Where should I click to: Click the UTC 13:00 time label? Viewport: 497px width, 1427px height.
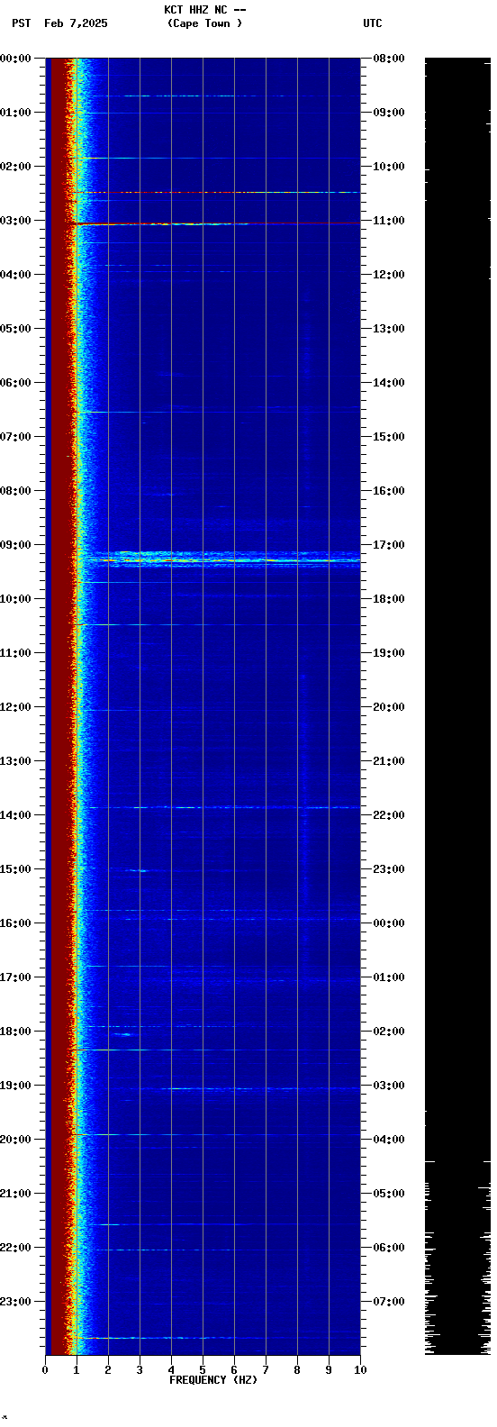click(389, 329)
